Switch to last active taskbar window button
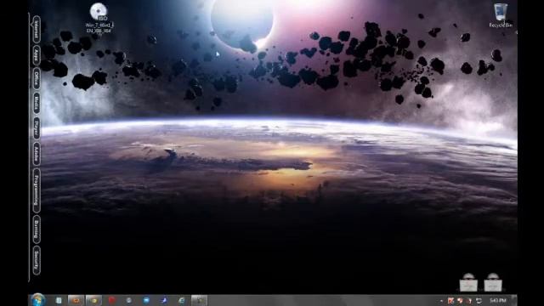Viewport: 544px width, 306px height. (x=199, y=300)
